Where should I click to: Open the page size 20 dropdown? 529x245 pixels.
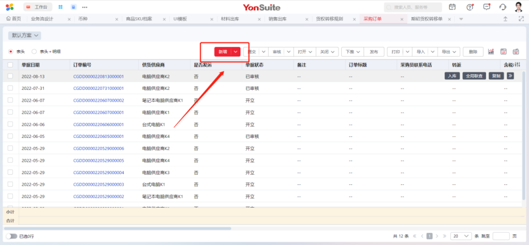click(x=461, y=236)
